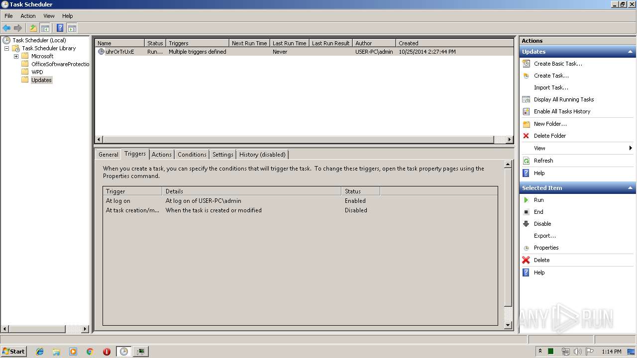Click Export… in Selected Item
The width and height of the screenshot is (637, 358).
pyautogui.click(x=545, y=236)
